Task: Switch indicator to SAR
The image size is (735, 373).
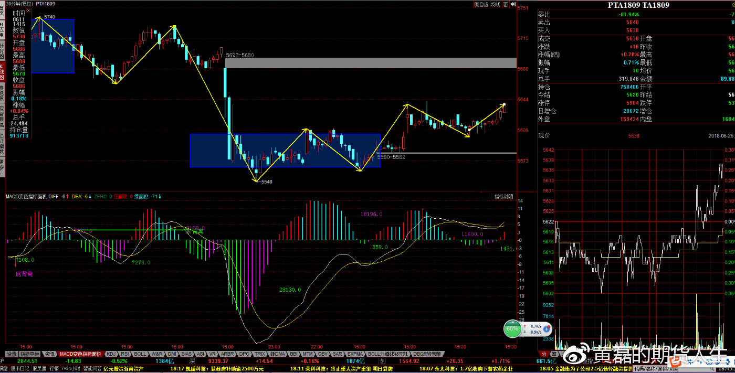Action: (x=338, y=354)
